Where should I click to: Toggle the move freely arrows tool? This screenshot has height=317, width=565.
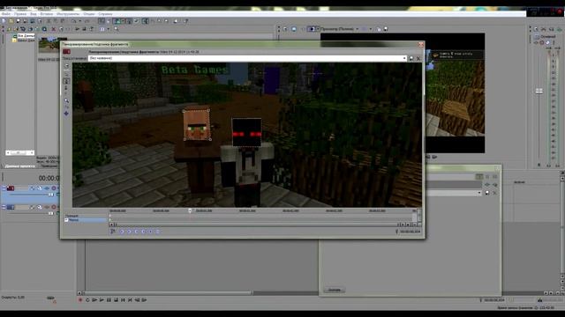[x=66, y=114]
